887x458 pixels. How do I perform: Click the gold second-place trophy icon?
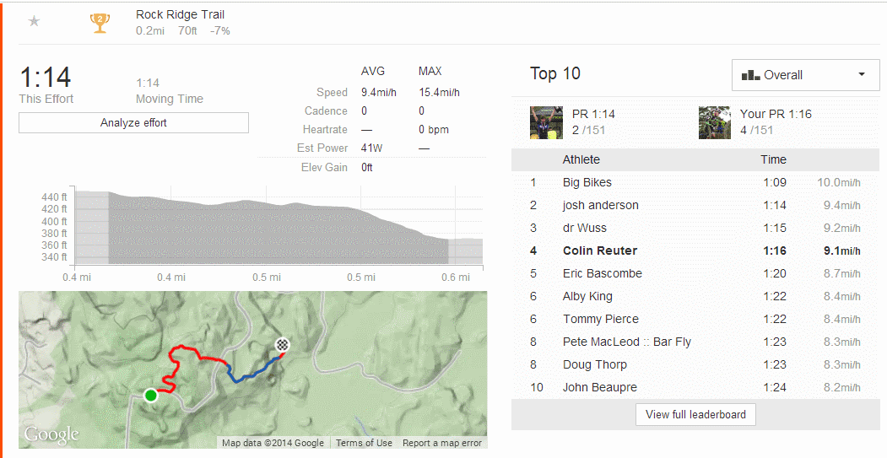point(100,22)
